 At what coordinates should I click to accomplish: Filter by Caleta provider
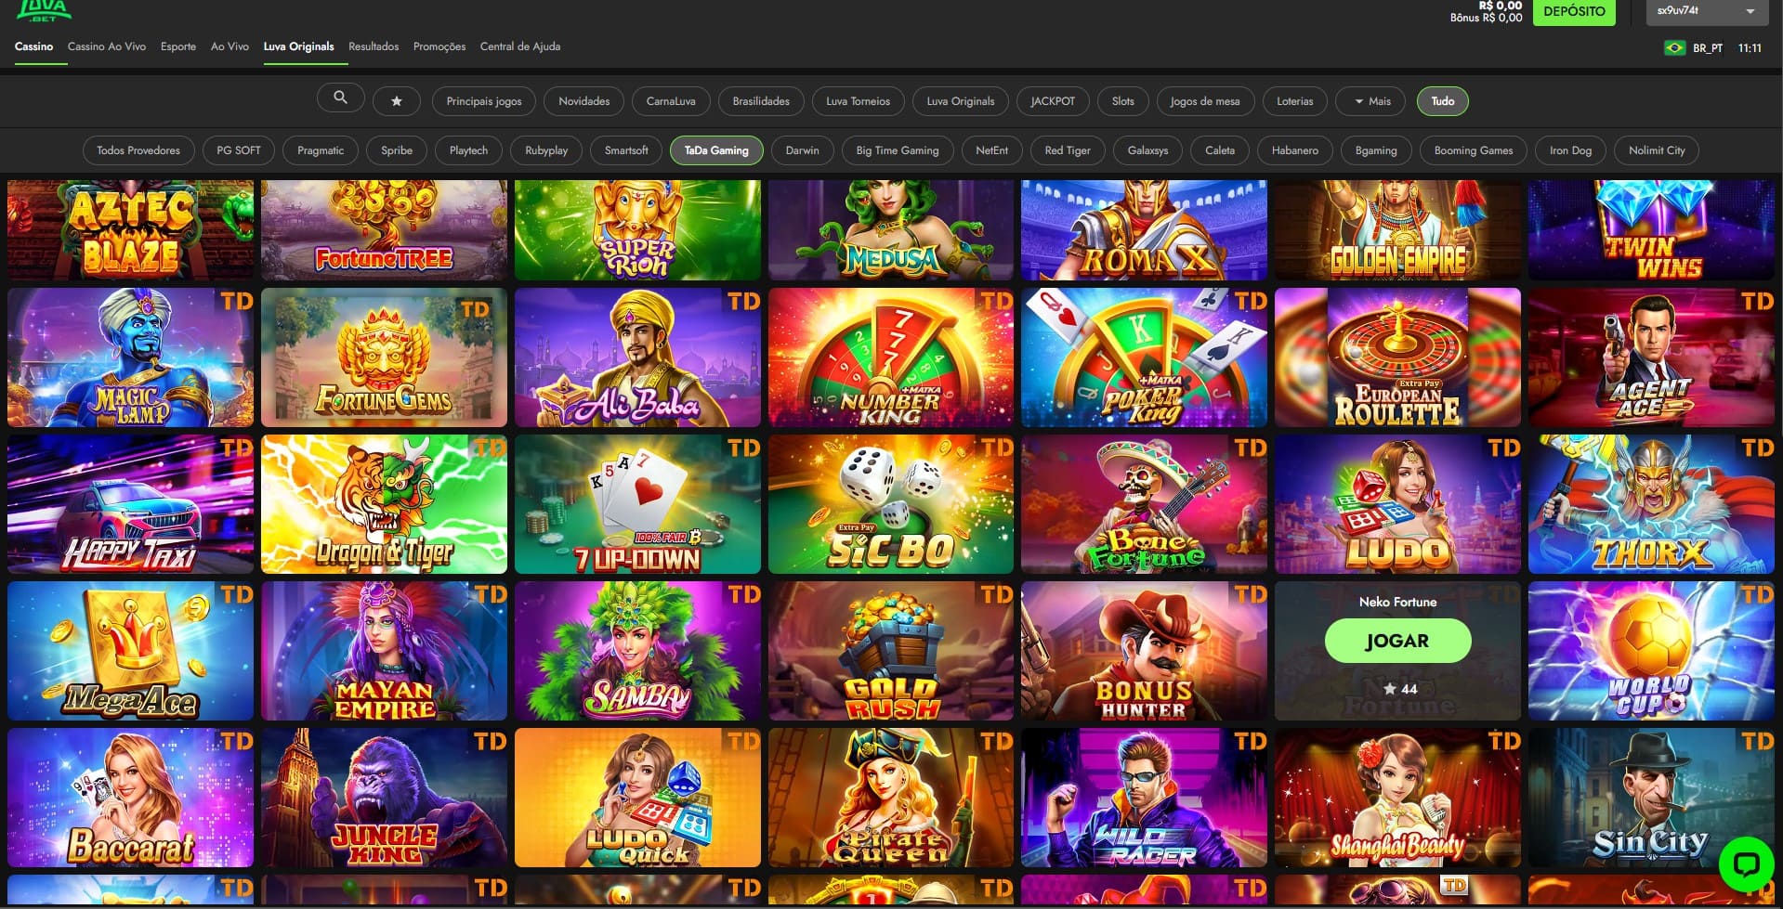point(1220,150)
